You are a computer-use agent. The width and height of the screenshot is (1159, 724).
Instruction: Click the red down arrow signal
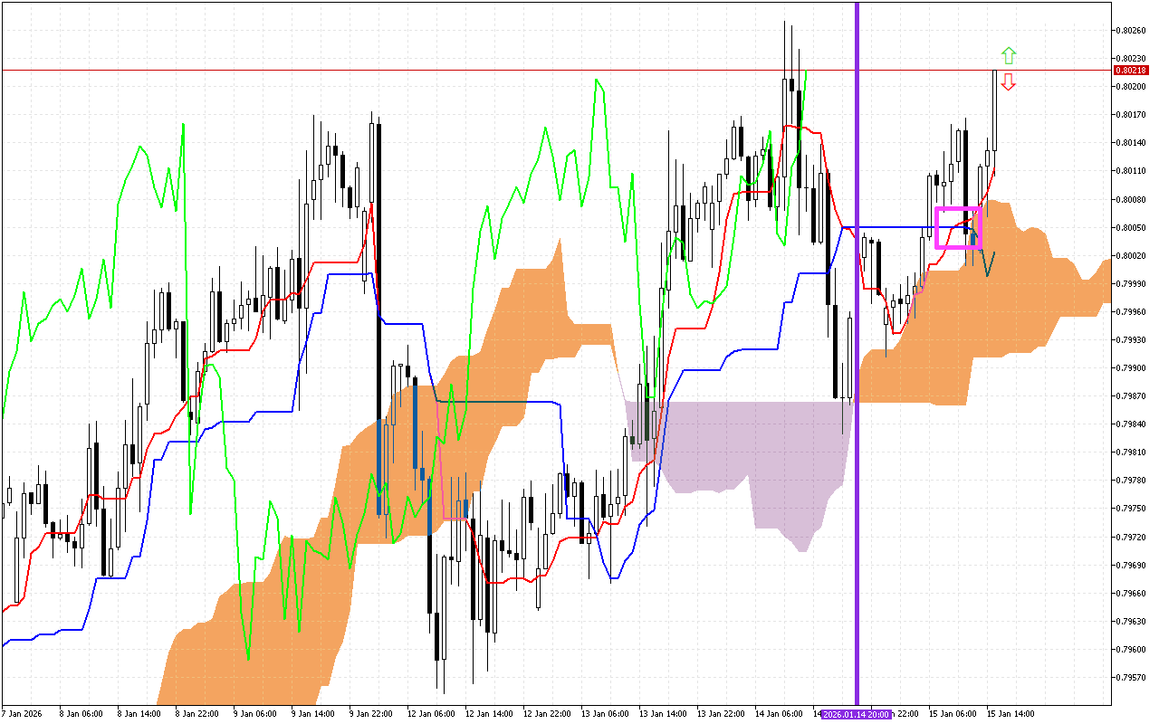point(1009,82)
